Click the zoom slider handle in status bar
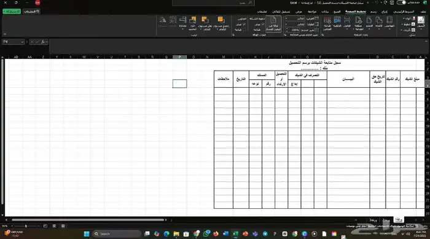The height and width of the screenshot is (239, 430). (26, 226)
